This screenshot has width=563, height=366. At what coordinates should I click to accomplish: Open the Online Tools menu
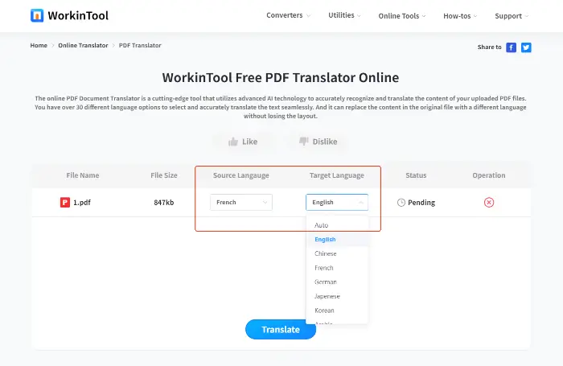click(402, 16)
